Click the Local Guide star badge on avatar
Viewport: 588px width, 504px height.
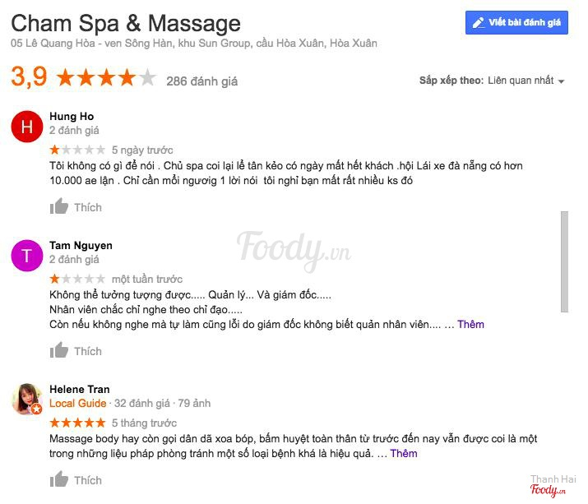pyautogui.click(x=36, y=409)
